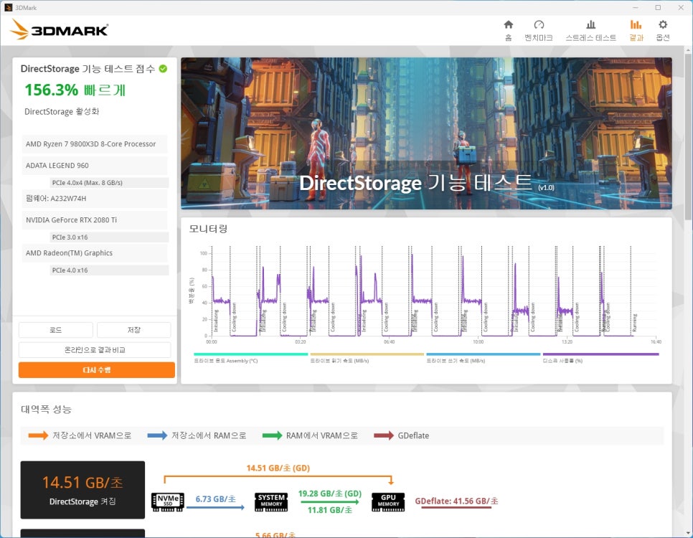Click the 3DMark logo

coord(60,29)
